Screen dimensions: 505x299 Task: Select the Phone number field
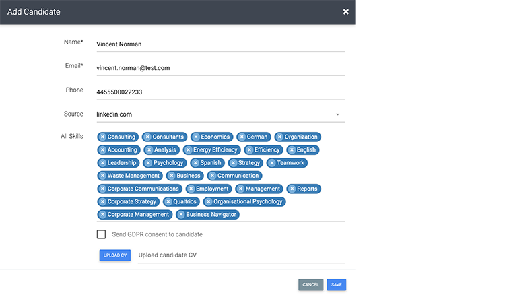[x=220, y=92]
